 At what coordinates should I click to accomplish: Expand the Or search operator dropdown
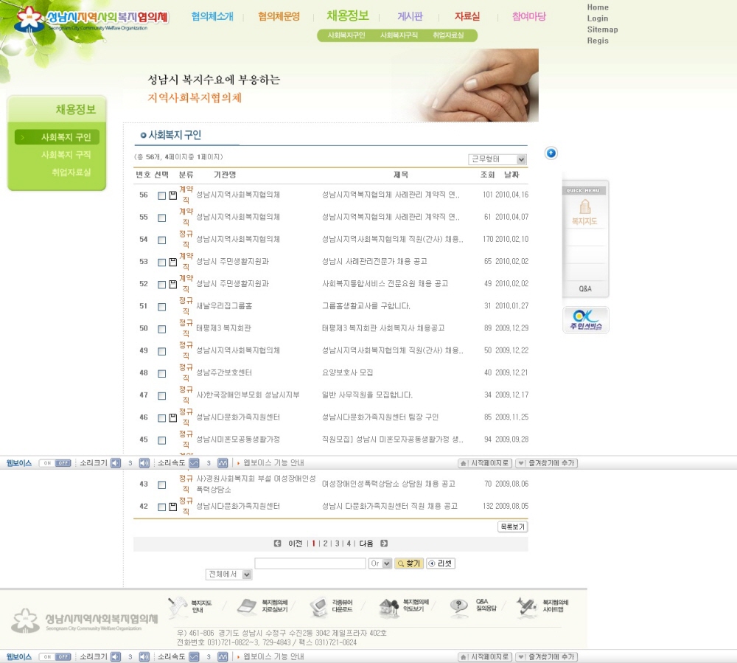[x=380, y=563]
